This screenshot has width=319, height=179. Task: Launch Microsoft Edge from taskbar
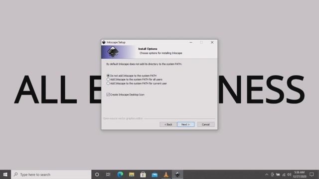tap(120, 175)
